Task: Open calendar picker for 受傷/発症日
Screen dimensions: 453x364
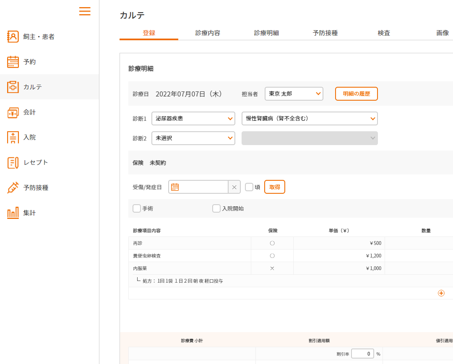Action: pyautogui.click(x=175, y=187)
